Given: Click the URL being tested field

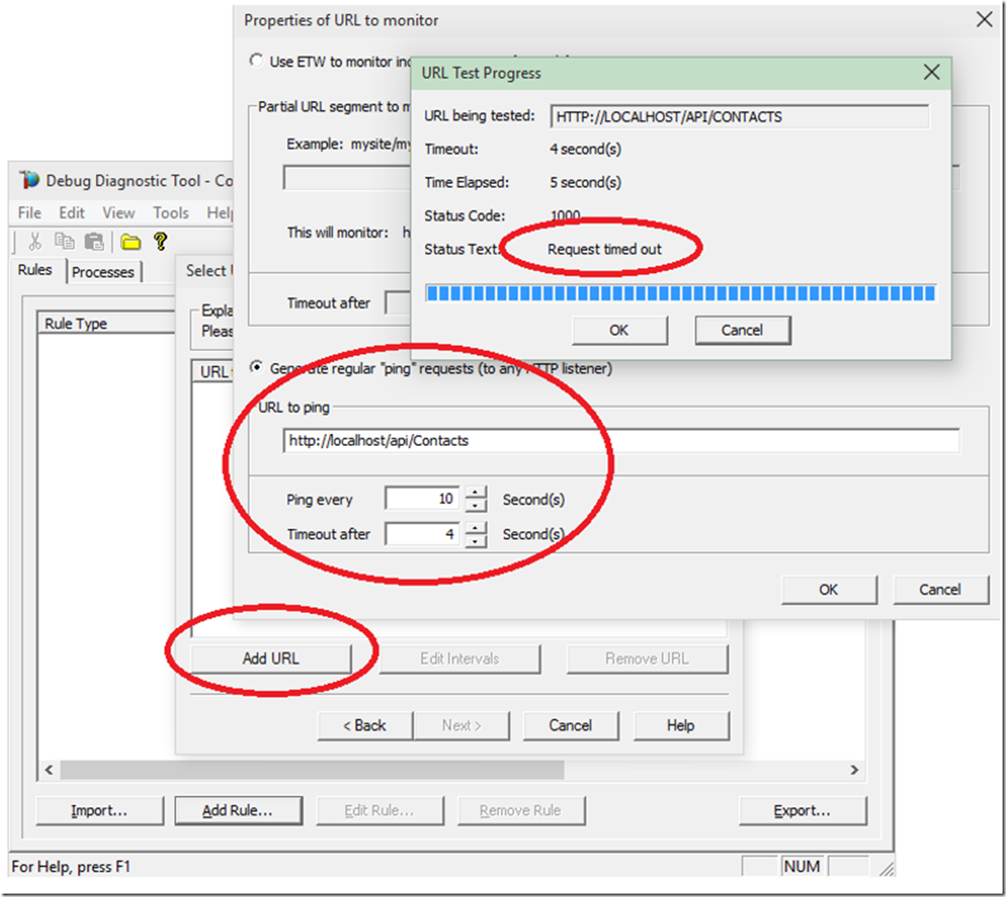Looking at the screenshot, I should point(739,116).
